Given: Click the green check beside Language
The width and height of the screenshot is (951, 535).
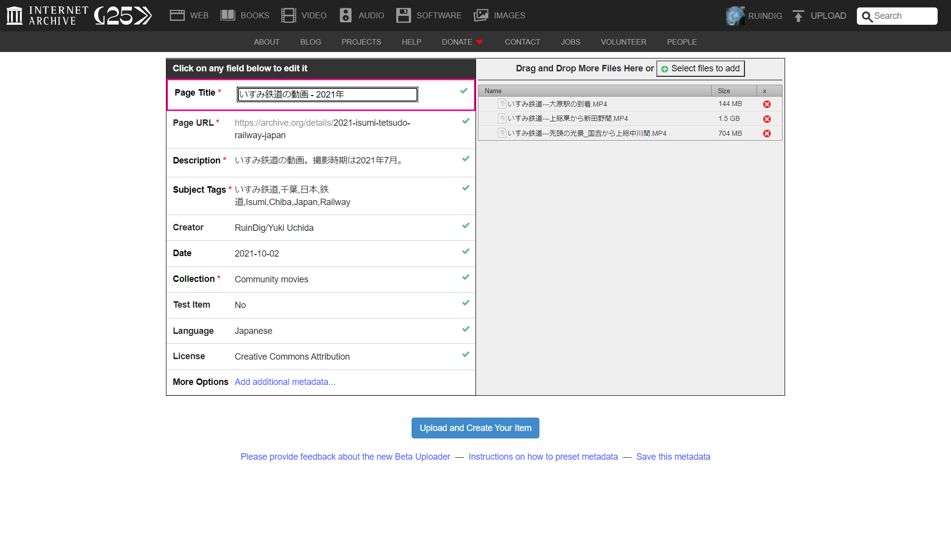Looking at the screenshot, I should coord(466,329).
